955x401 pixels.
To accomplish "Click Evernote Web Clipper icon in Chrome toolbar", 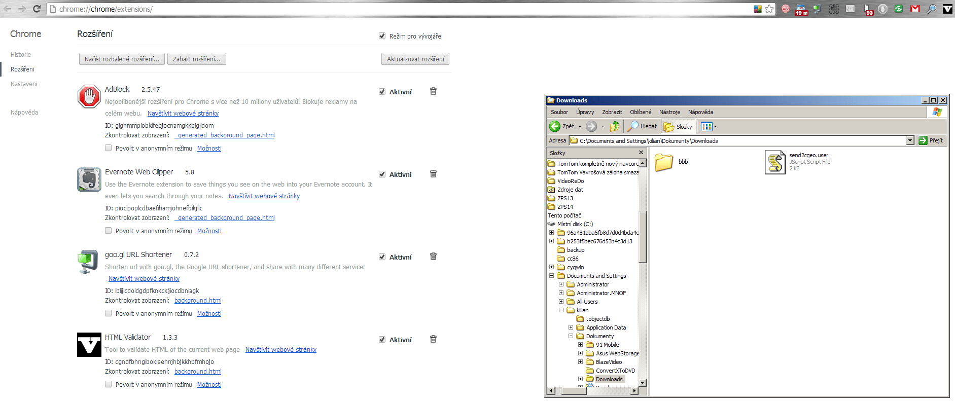I will point(834,9).
